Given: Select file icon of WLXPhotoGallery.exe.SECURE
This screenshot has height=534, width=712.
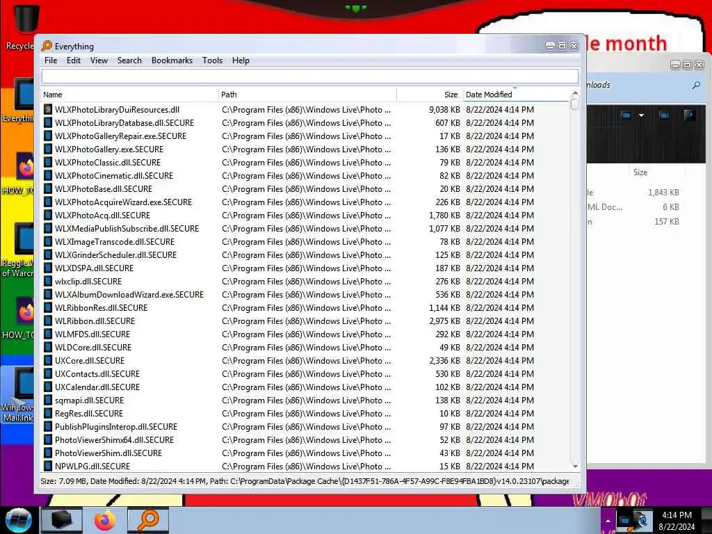Looking at the screenshot, I should (x=48, y=149).
